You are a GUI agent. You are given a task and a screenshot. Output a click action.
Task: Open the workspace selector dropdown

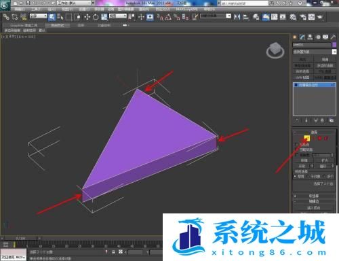(74, 3)
